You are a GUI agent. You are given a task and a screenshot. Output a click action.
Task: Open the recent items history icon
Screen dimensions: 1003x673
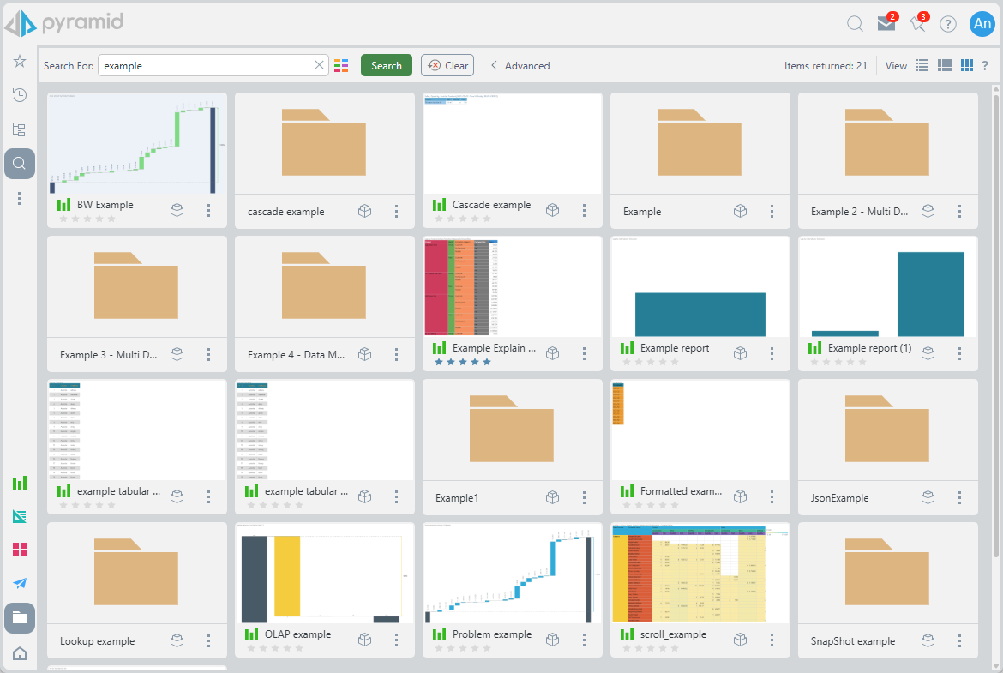(x=20, y=95)
